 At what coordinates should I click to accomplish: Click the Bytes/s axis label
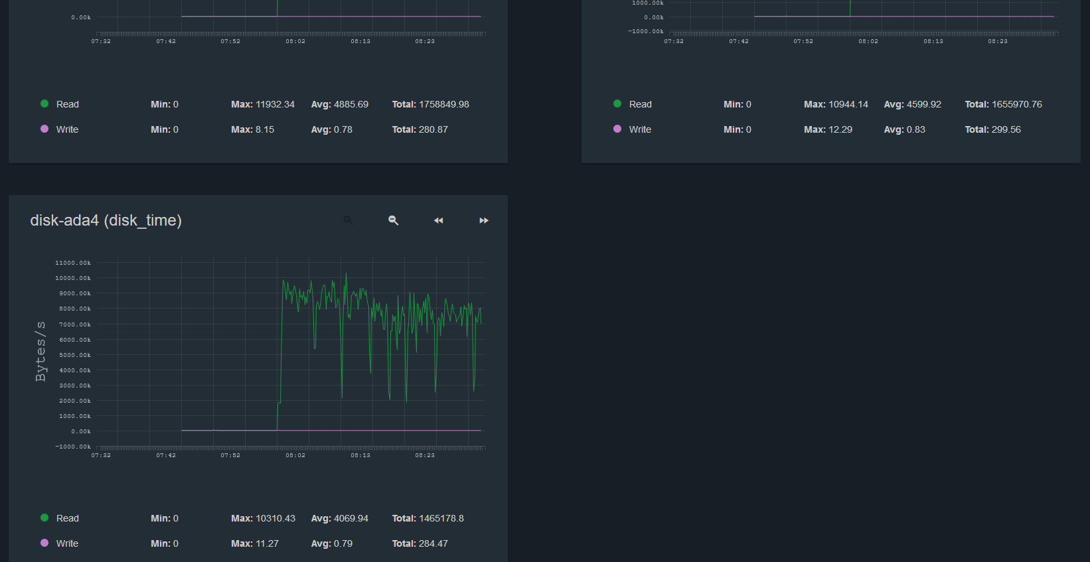40,351
